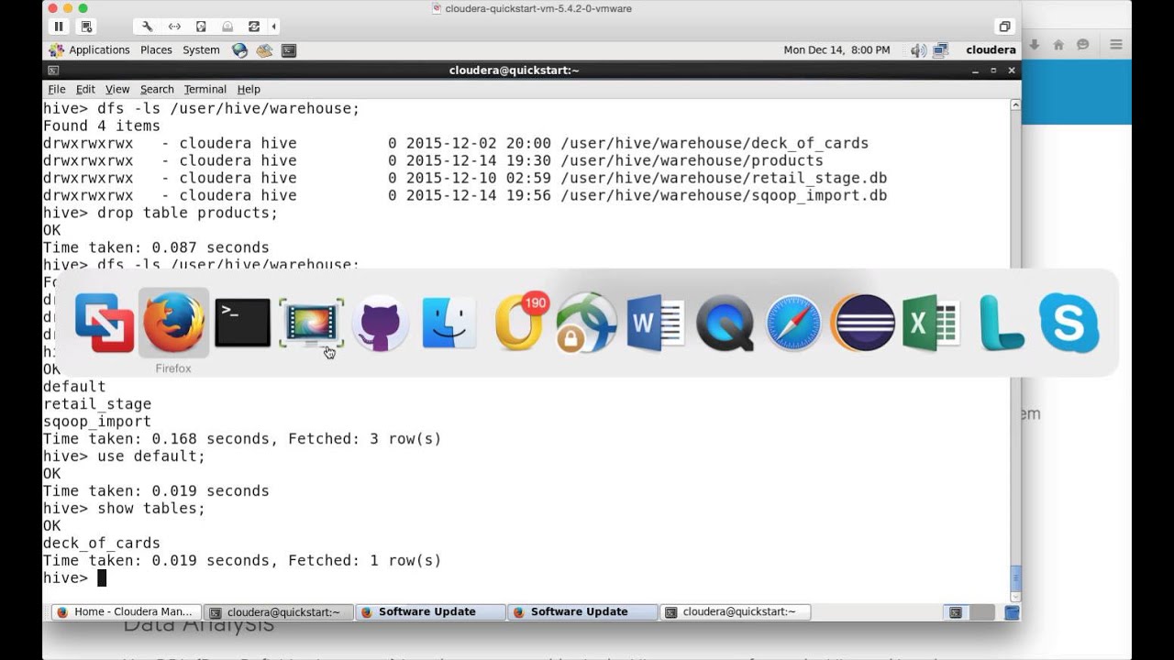Open terminal Search menu
The image size is (1174, 660).
[157, 89]
